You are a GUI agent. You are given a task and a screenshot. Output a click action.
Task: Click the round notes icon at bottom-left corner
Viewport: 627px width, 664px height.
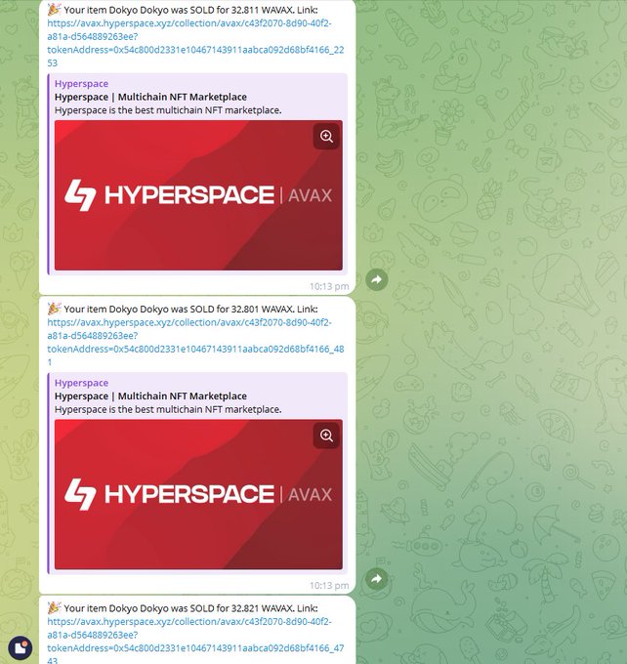(20, 647)
